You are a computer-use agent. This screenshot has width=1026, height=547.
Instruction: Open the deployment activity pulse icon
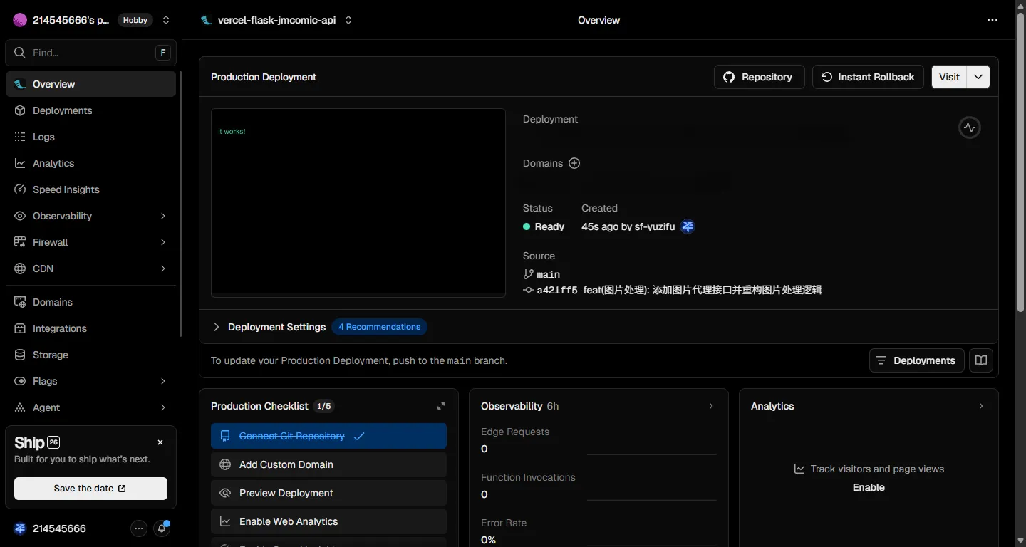[x=969, y=127]
